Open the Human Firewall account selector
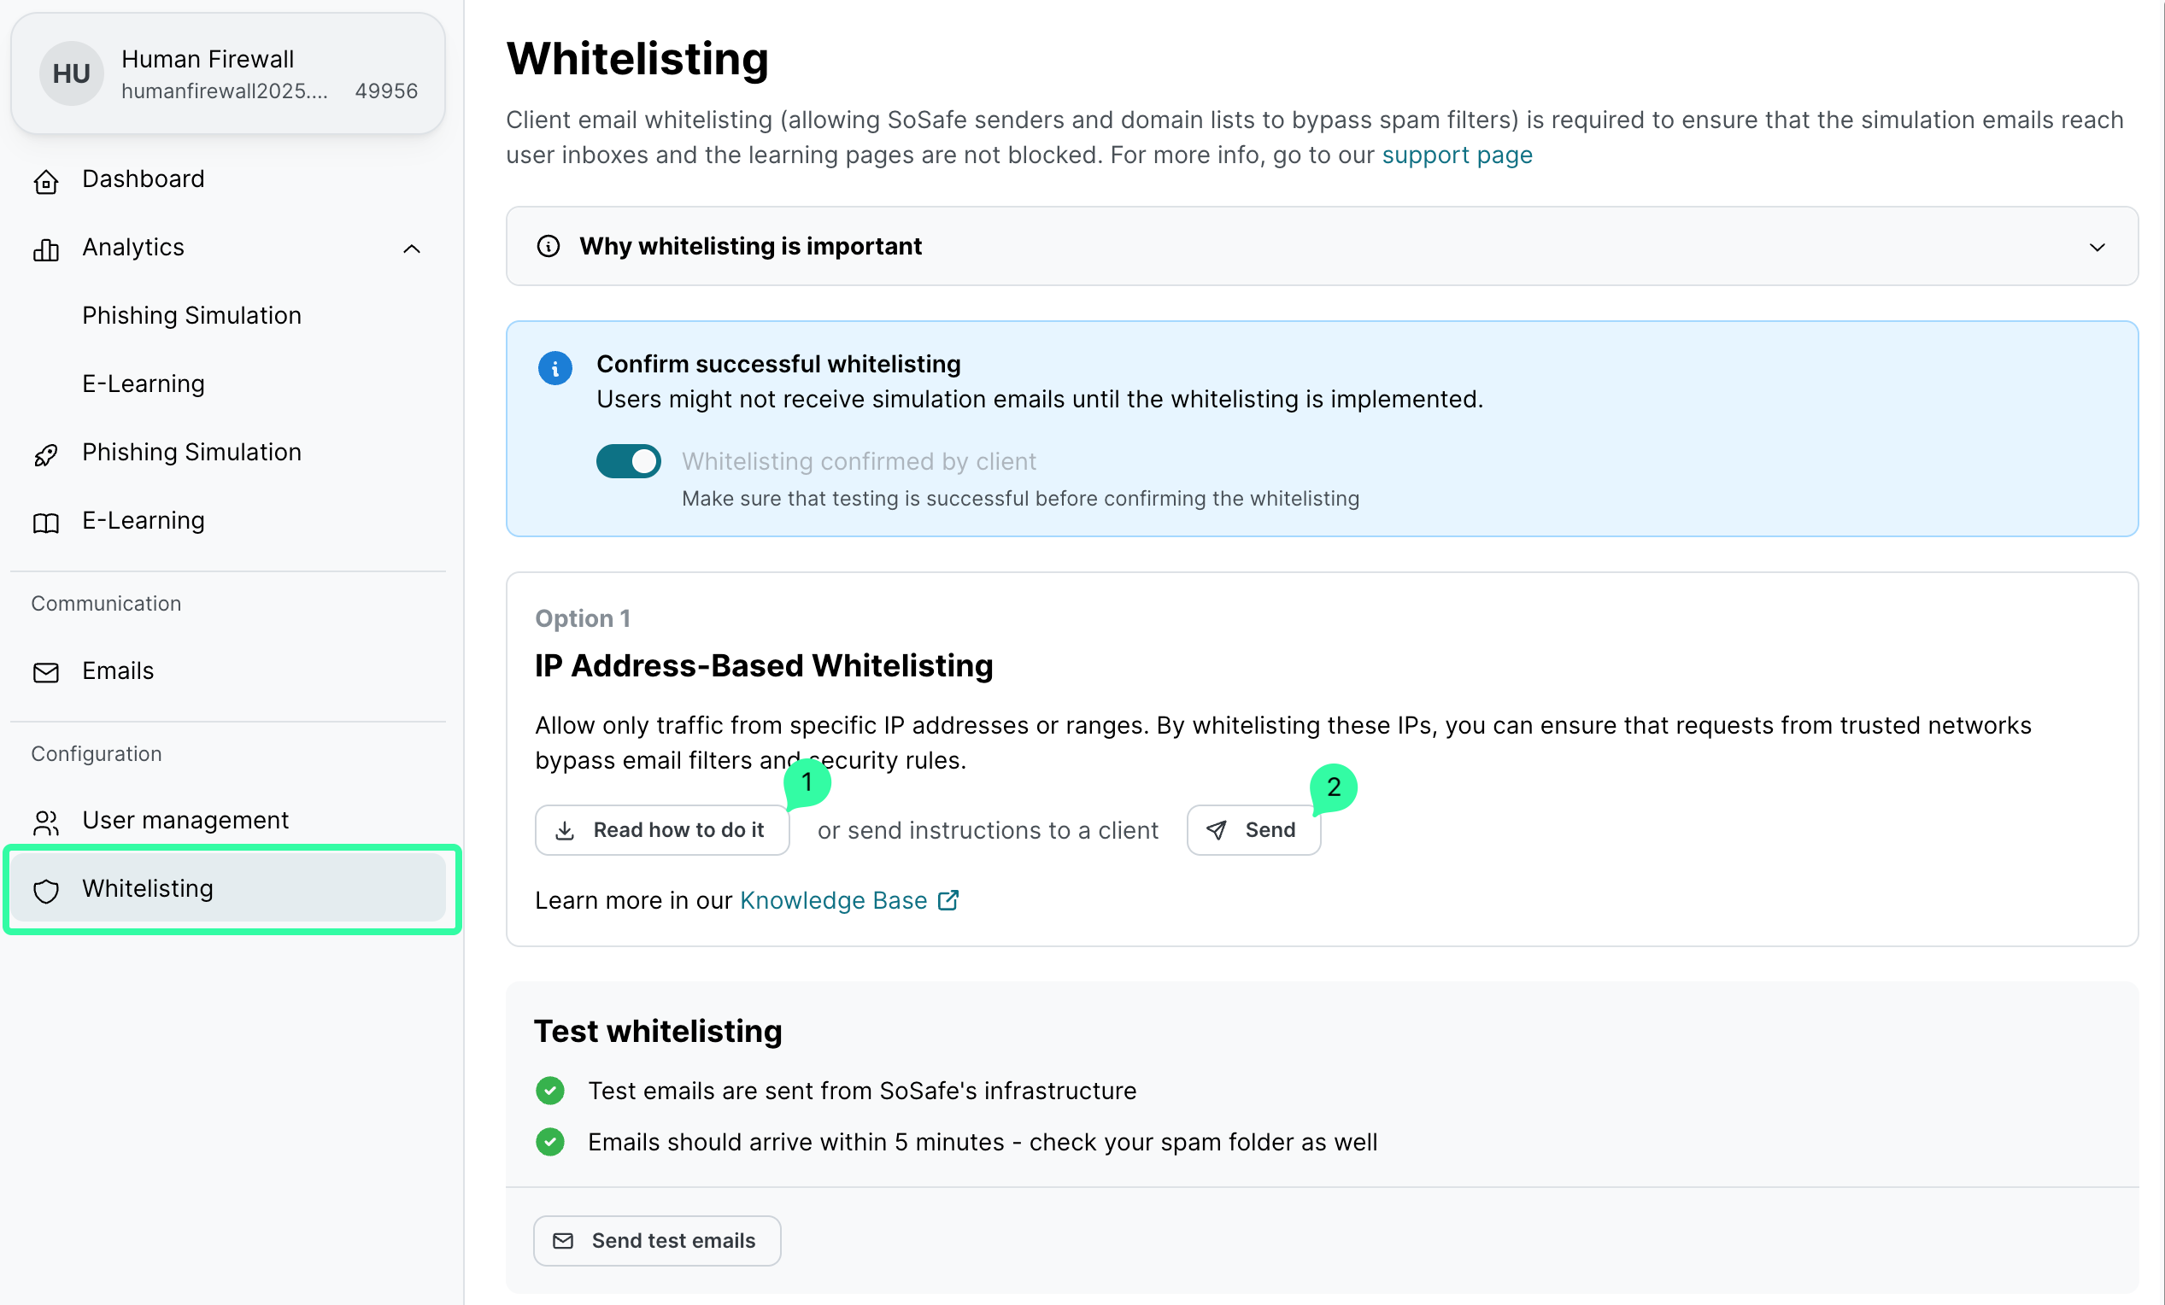 [228, 73]
